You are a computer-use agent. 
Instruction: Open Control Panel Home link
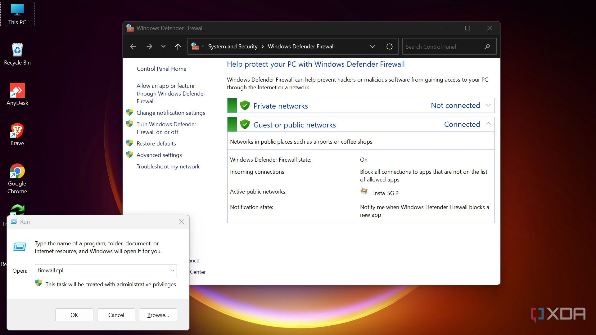click(161, 69)
